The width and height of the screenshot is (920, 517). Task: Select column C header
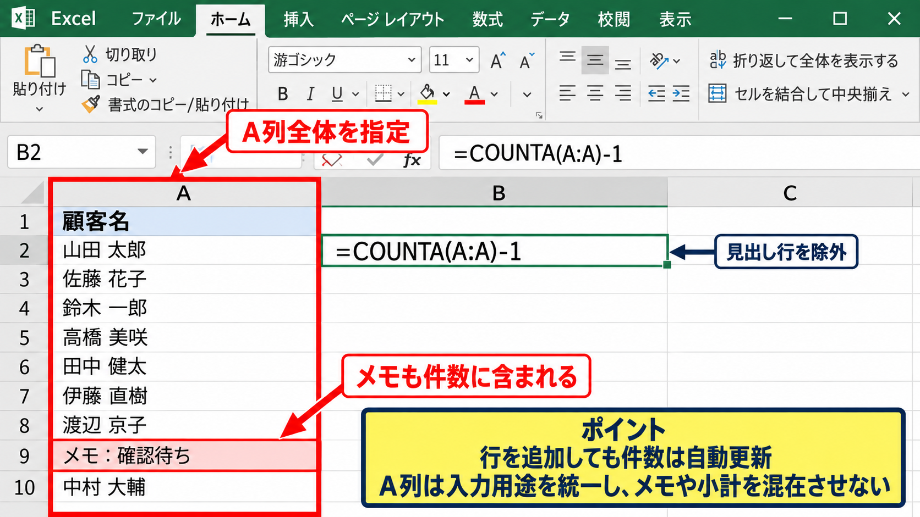[x=790, y=193]
